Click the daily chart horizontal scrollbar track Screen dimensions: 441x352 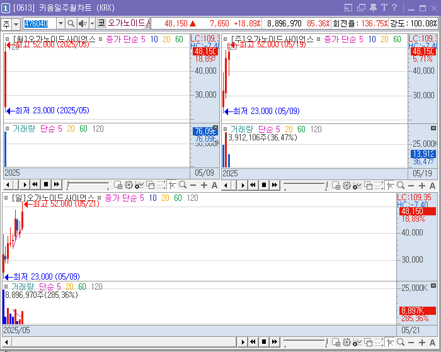124,342
